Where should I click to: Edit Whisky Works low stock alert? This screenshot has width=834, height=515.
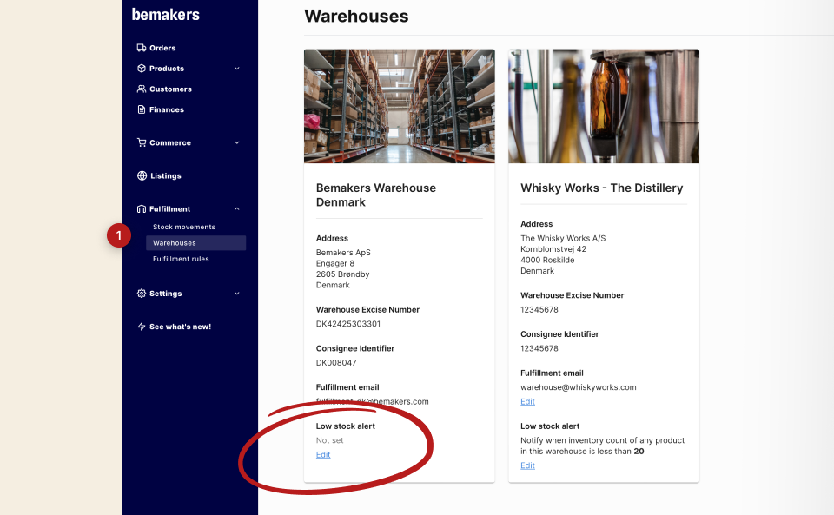[x=527, y=465]
